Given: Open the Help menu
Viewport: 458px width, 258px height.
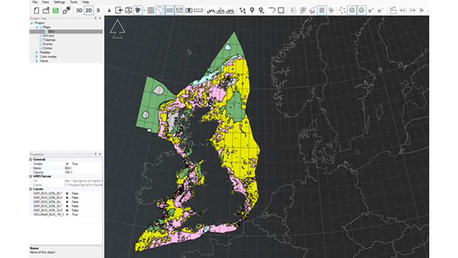Looking at the screenshot, I should 86,2.
